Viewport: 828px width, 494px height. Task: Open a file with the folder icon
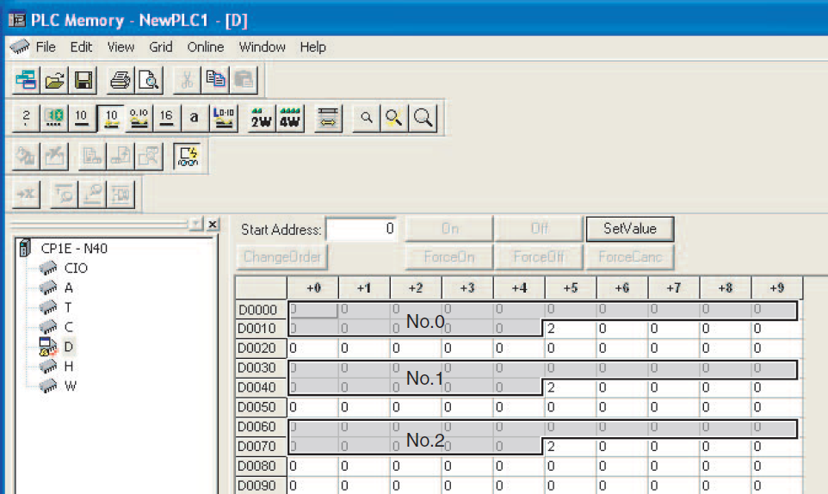tap(54, 80)
